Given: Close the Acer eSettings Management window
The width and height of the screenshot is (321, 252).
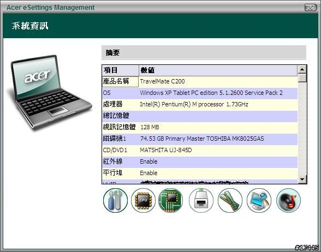Looking at the screenshot, I should click(311, 8).
